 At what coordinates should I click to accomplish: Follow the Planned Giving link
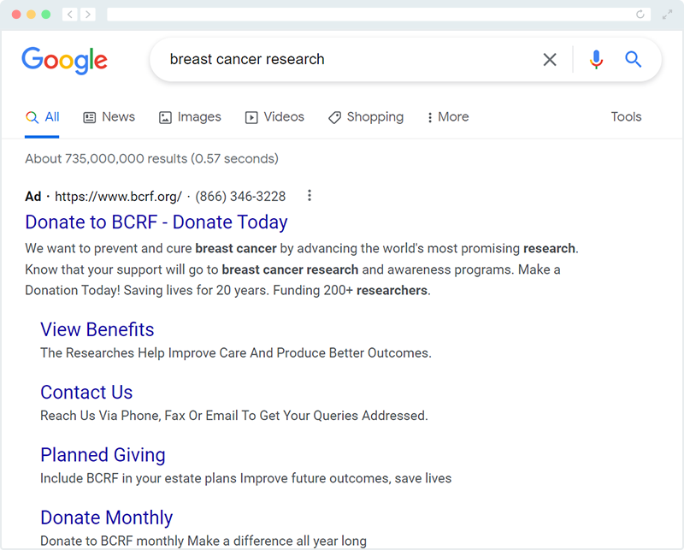(x=103, y=455)
